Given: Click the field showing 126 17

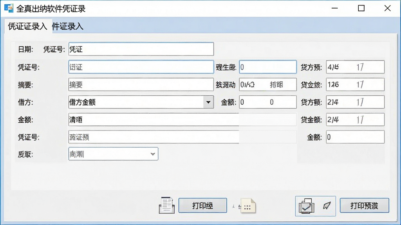Looking at the screenshot, I should pyautogui.click(x=355, y=85).
